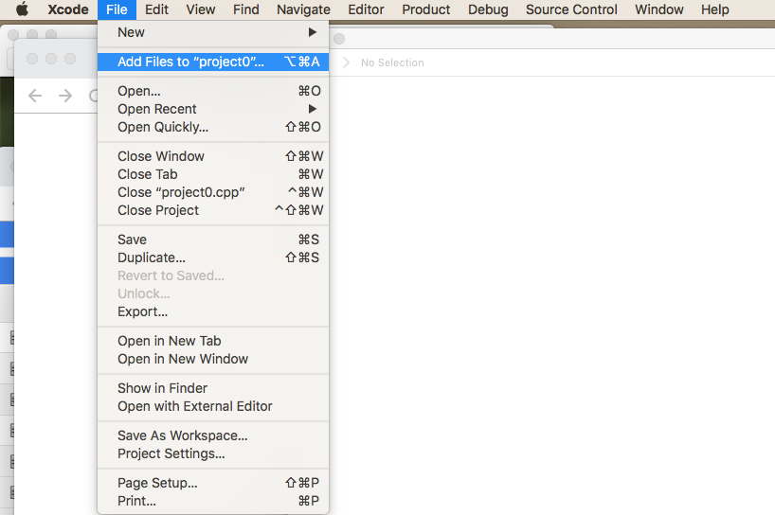The width and height of the screenshot is (775, 515).
Task: Open the Product menu
Action: point(425,9)
